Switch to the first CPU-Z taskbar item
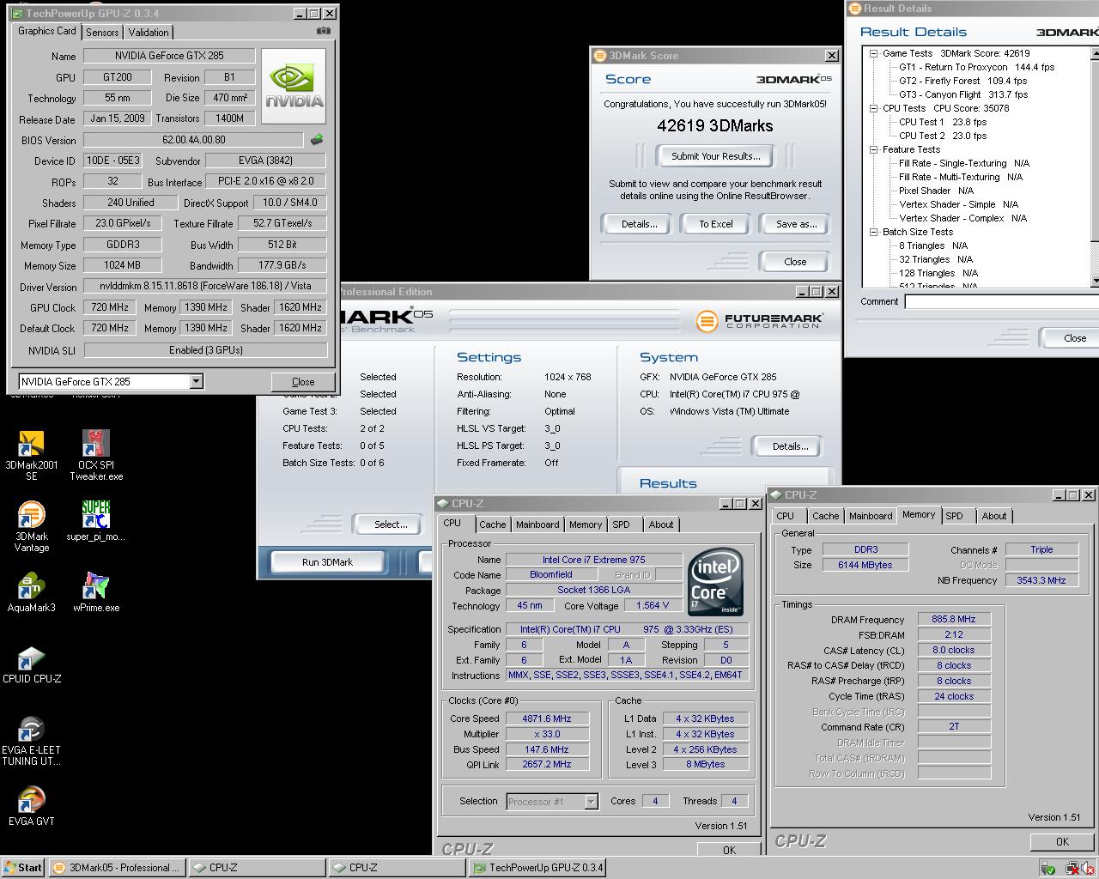Screen dimensions: 1099x879 (x=257, y=867)
